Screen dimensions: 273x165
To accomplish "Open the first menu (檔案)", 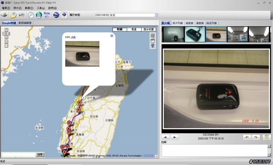I will (x=6, y=8).
